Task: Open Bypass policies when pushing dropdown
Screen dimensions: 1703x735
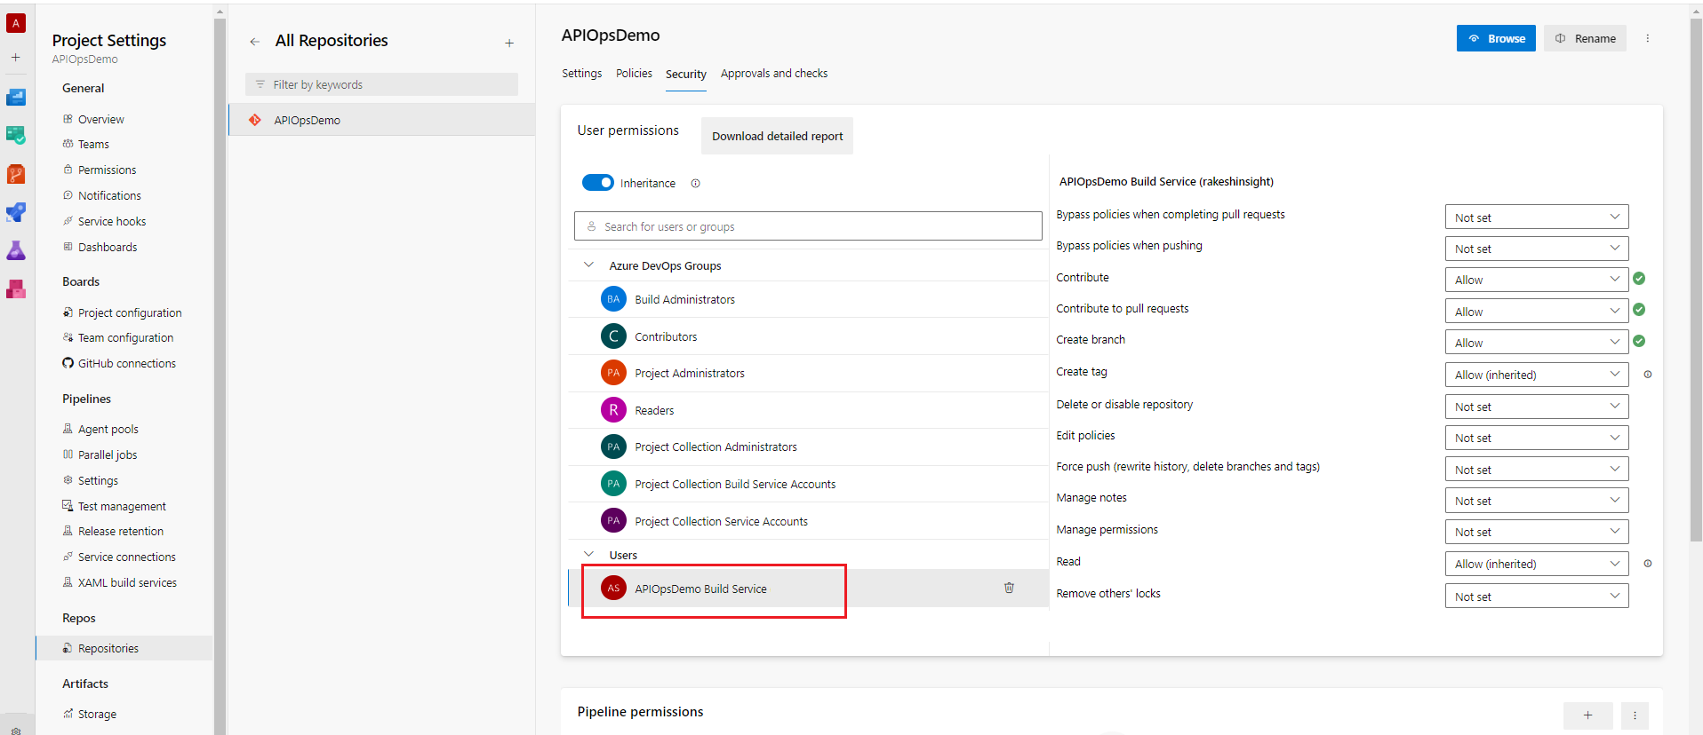Action: (1537, 249)
